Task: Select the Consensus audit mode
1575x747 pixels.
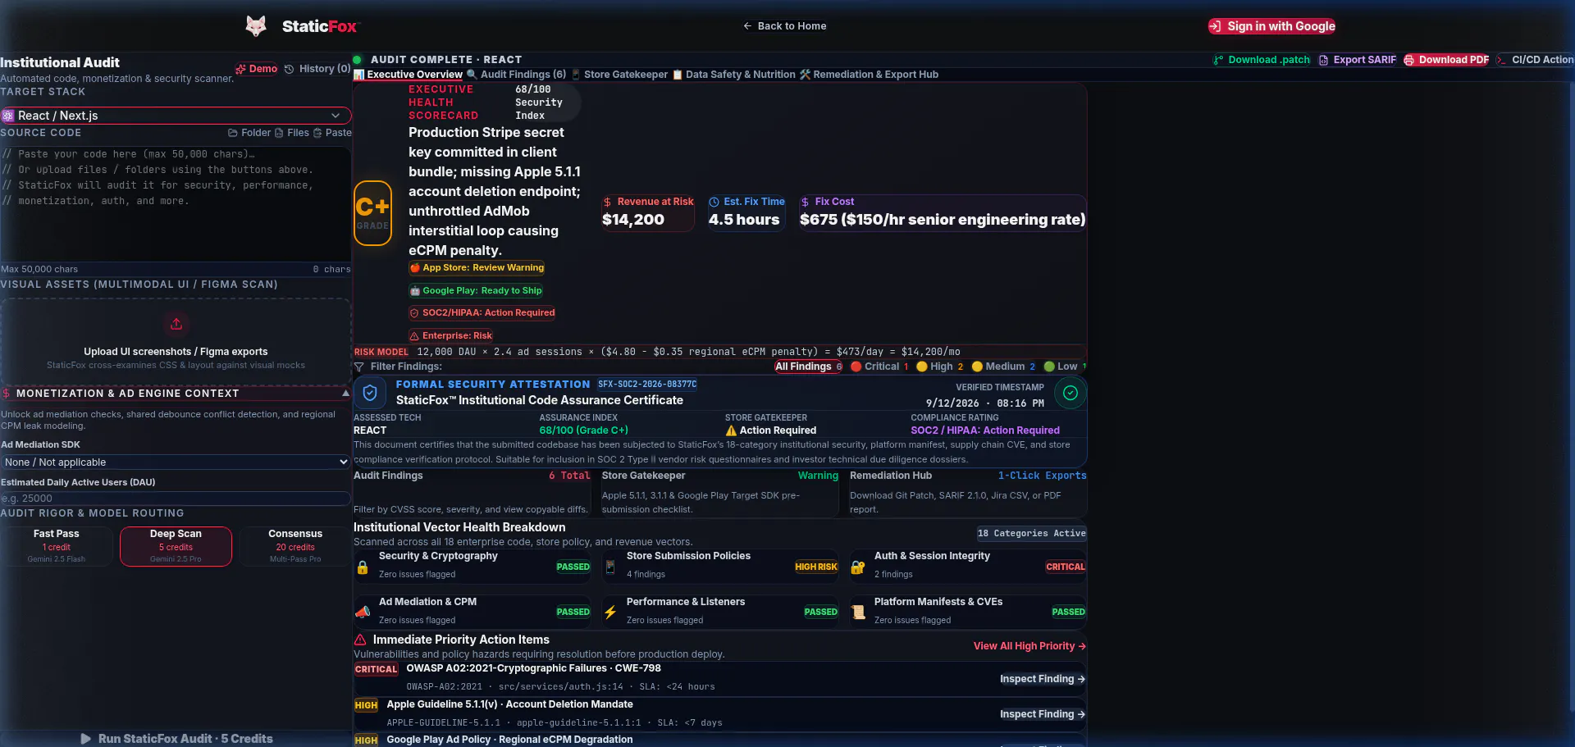Action: click(x=295, y=546)
